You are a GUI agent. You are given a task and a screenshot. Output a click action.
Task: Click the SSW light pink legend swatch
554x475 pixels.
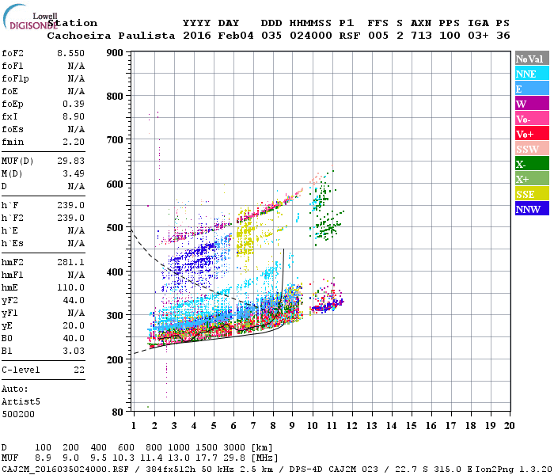tap(532, 149)
